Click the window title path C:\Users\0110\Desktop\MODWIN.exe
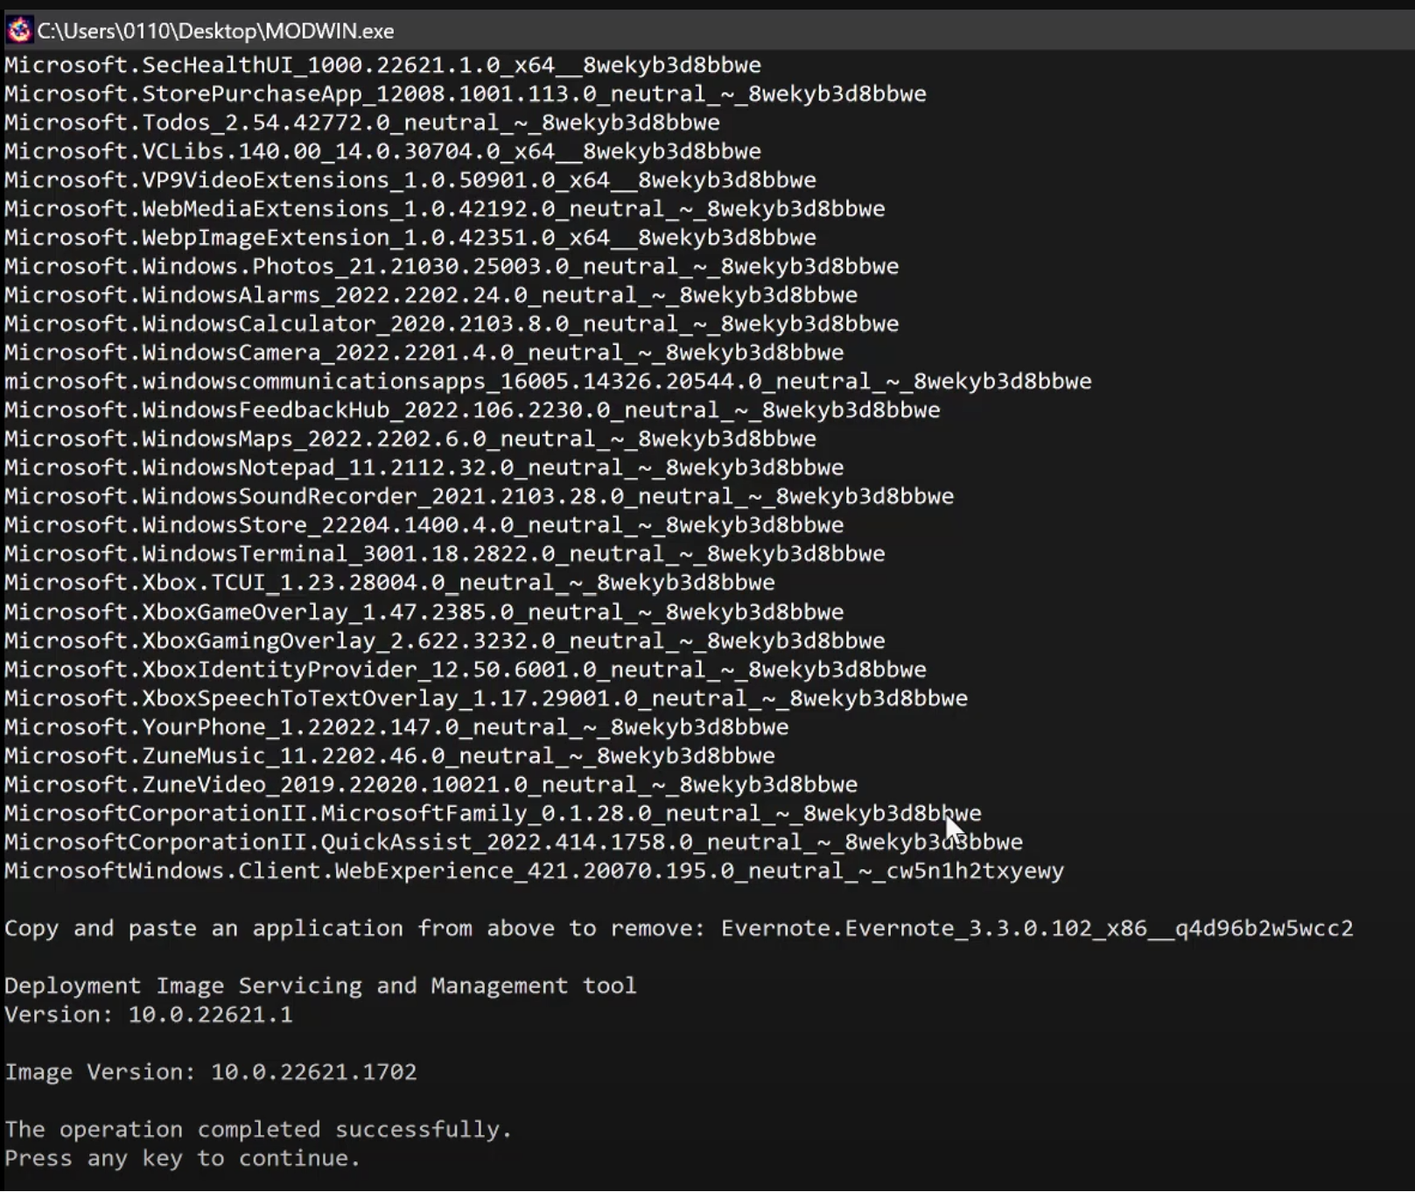This screenshot has height=1192, width=1415. [215, 32]
